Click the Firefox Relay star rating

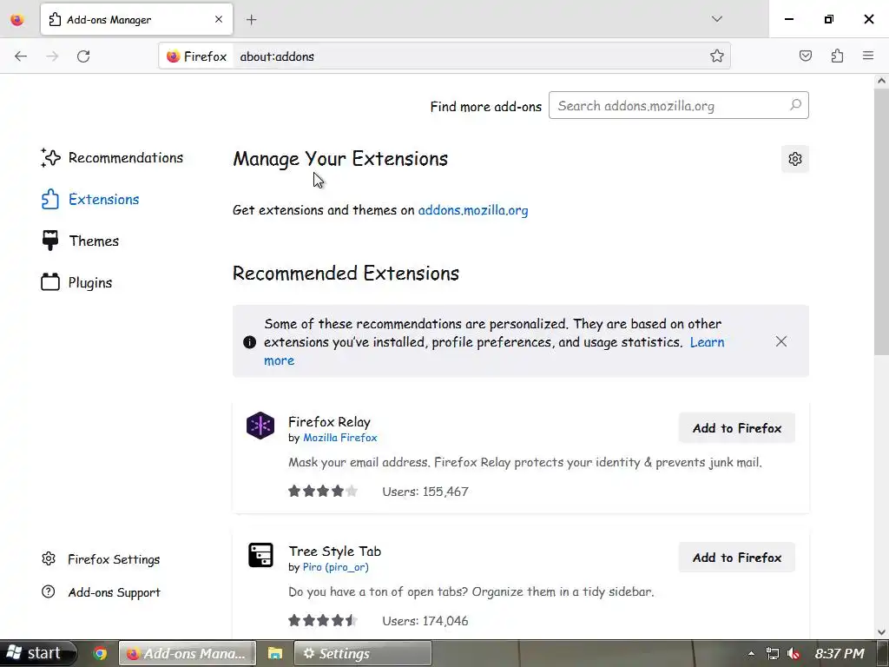tap(323, 492)
